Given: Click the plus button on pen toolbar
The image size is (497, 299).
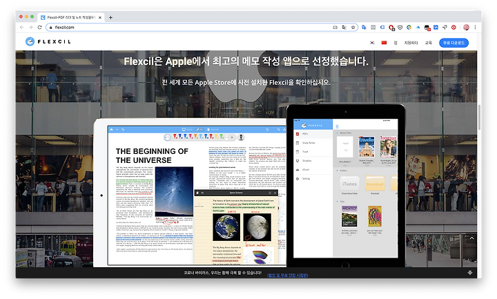Looking at the screenshot, I should tap(232, 137).
